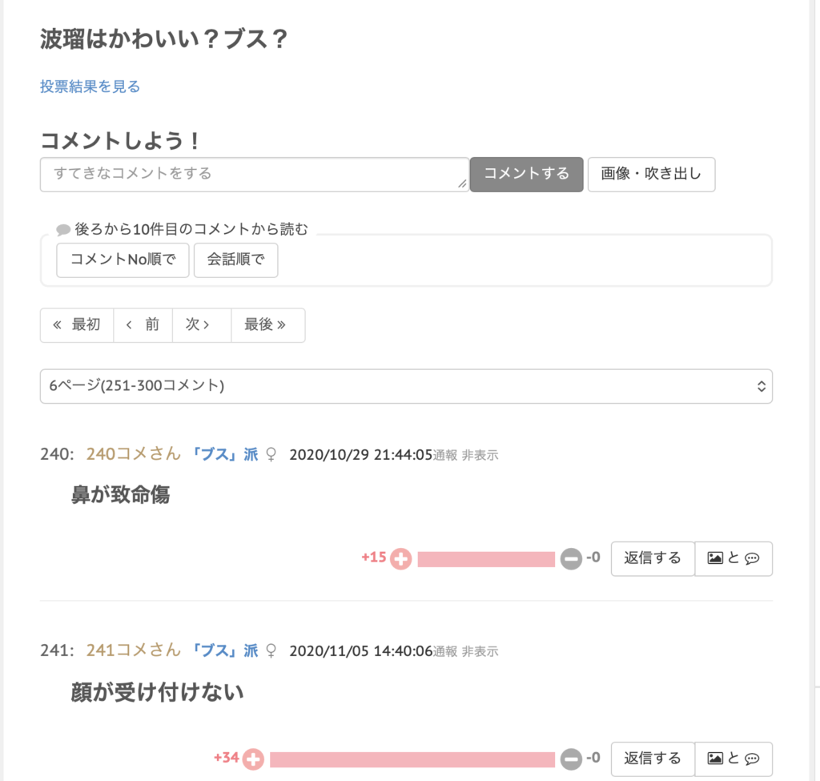Click the plus vote icon on comment 240

point(400,559)
